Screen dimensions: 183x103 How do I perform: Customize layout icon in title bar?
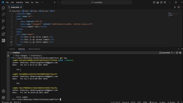pyautogui.click(x=165, y=2)
